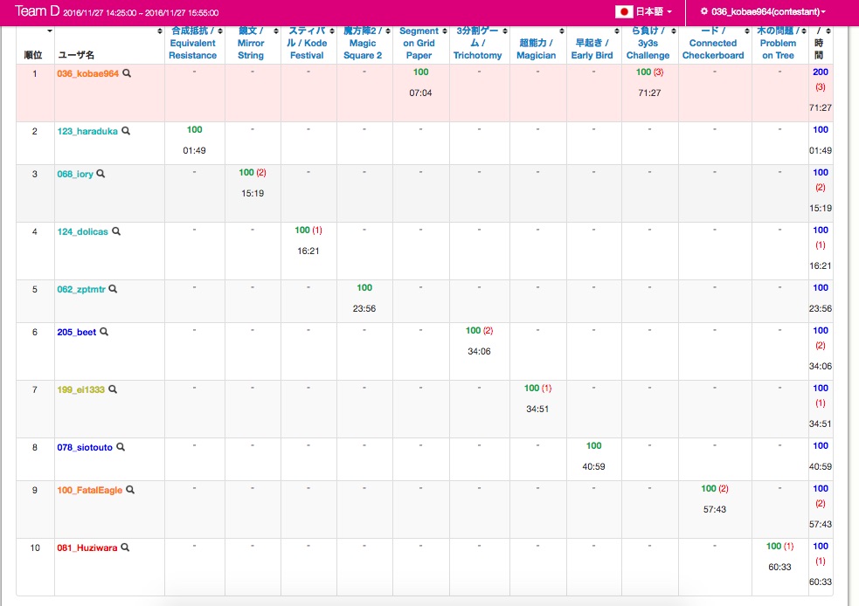859x606 pixels.
Task: Open user 078_siotouto profile link
Action: point(85,447)
